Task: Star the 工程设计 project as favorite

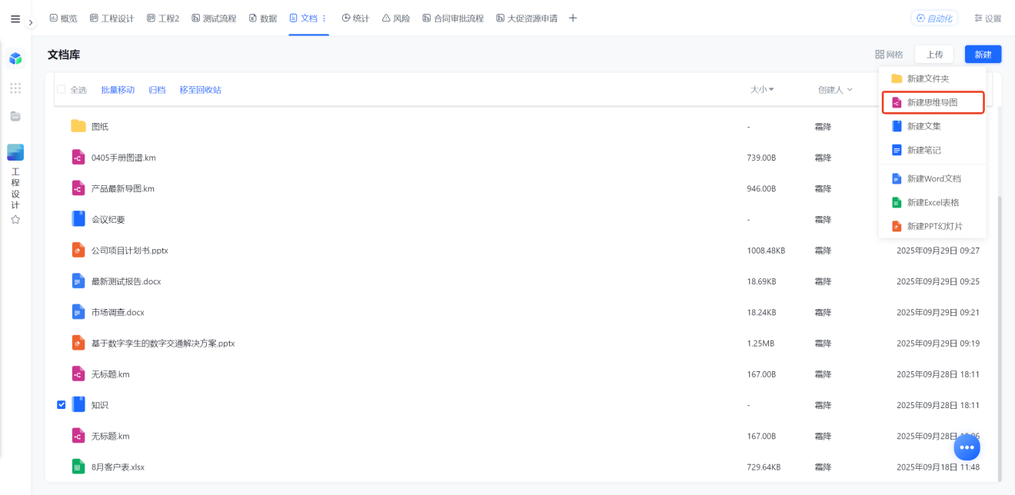Action: [15, 219]
